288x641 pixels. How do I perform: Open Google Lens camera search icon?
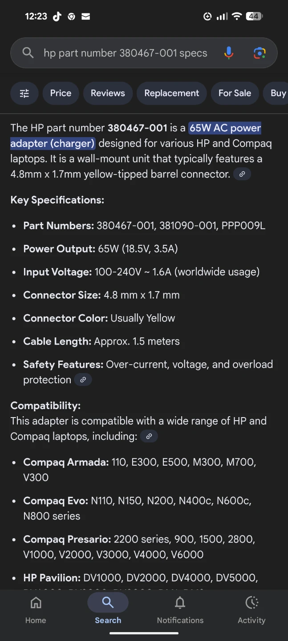click(260, 53)
